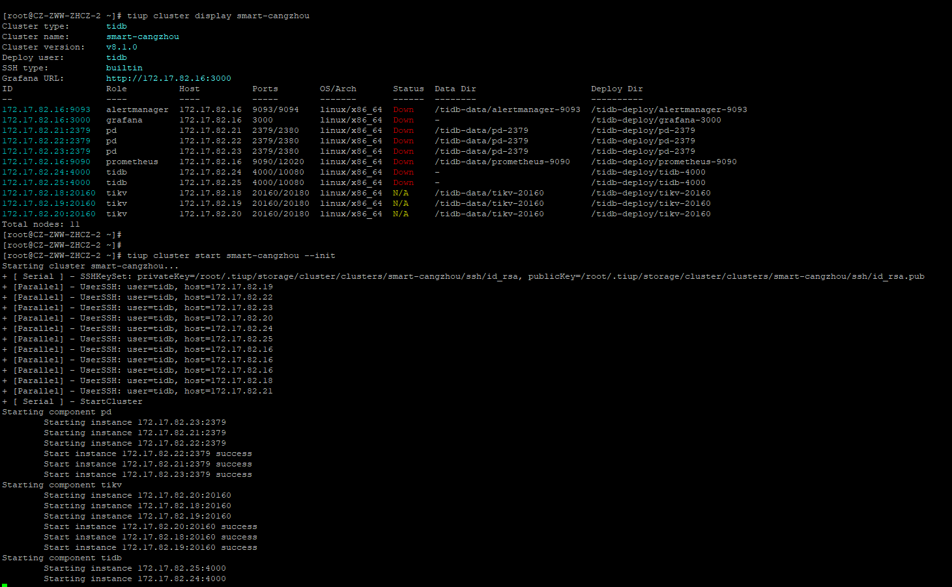Click the SSHKeySet privateKey serial line
The width and height of the screenshot is (952, 587).
(463, 276)
